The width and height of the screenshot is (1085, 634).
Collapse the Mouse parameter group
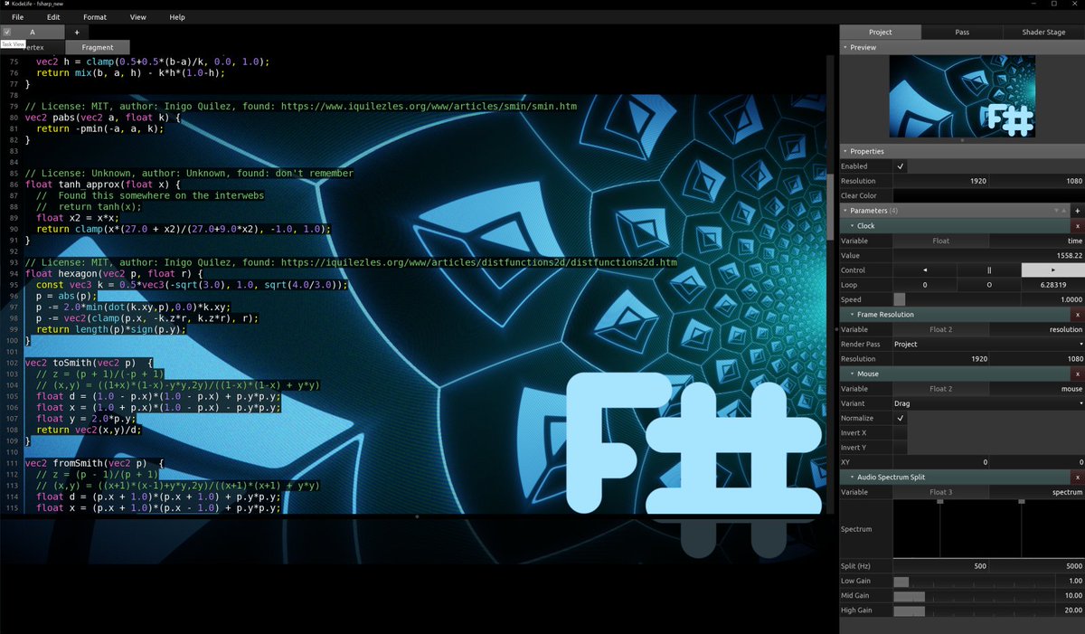point(850,374)
